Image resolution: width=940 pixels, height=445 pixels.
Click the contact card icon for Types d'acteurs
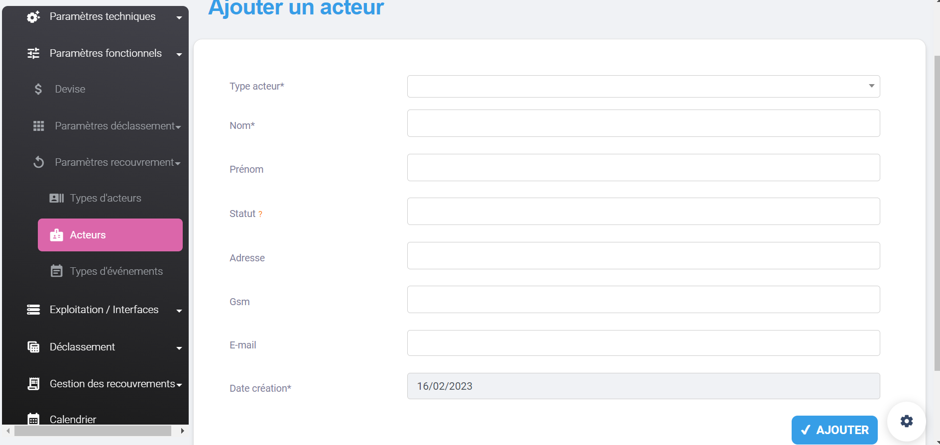point(56,198)
